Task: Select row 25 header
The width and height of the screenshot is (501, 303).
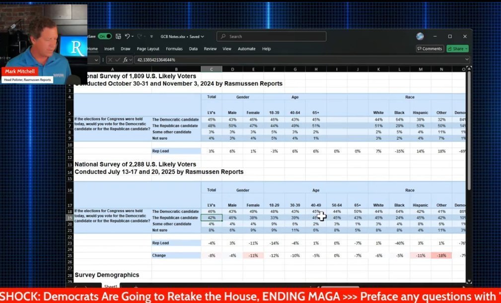Action: pyautogui.click(x=70, y=255)
